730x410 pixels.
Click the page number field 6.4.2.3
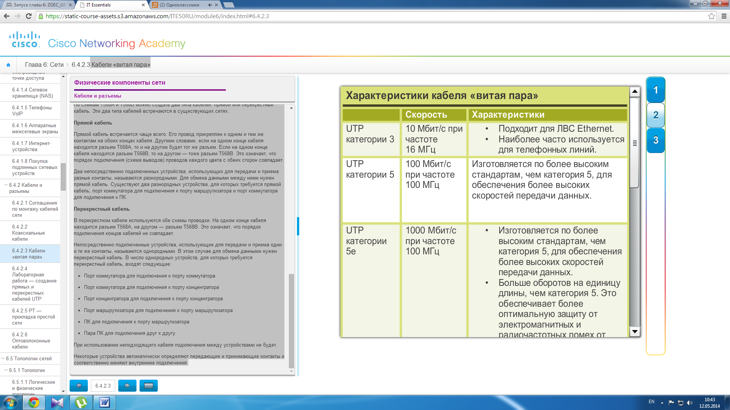tap(103, 386)
